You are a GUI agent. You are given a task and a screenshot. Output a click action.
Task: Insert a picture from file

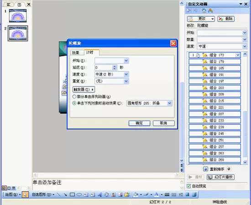120,195
